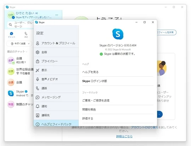Click the プロフィールを共有 button in main window
Screen dimensions: 191x146
coord(167,33)
